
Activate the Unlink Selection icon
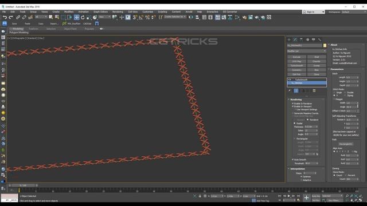24,17
